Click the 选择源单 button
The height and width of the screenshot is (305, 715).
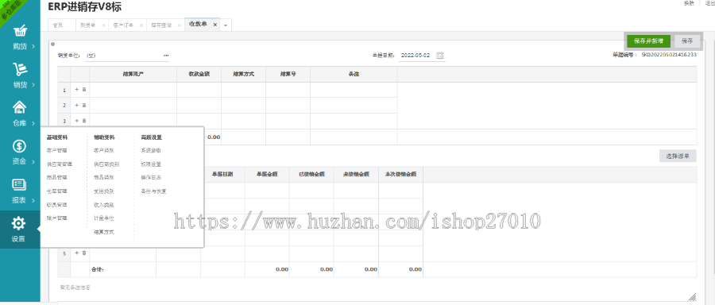[678, 156]
